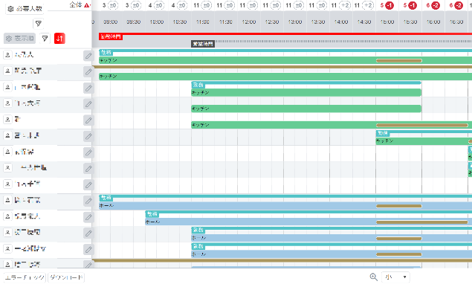Click the +2 surplus badge above 14:00
This screenshot has height=290, width=472.
point(345,5)
